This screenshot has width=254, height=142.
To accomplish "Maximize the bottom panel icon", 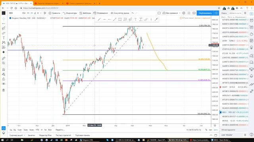I will click(x=216, y=135).
